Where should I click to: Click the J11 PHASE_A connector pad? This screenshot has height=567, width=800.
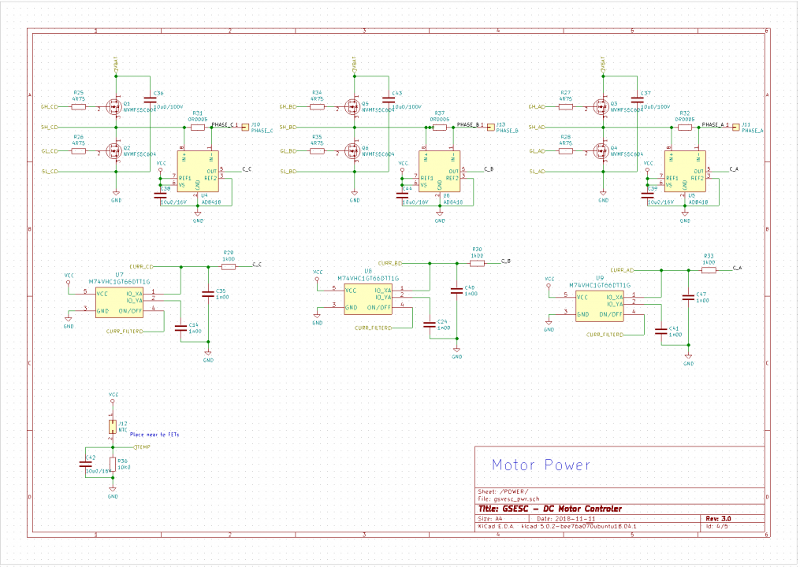tap(735, 127)
